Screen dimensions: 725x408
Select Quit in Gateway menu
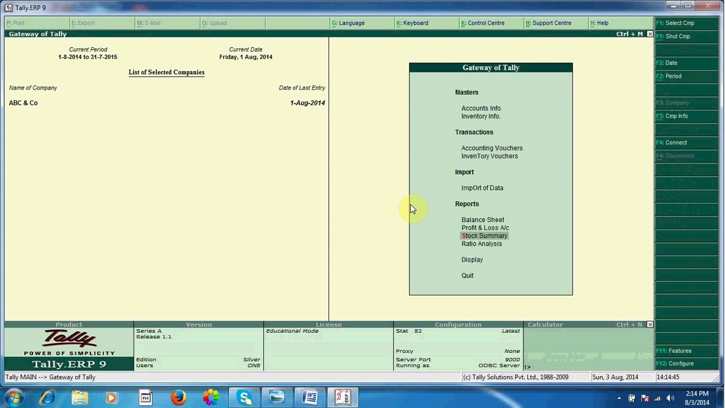[x=467, y=275]
